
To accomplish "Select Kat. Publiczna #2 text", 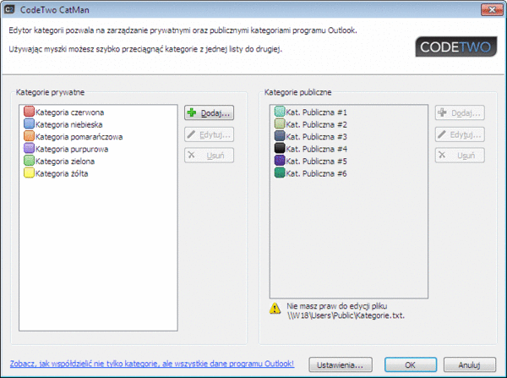I will (316, 124).
